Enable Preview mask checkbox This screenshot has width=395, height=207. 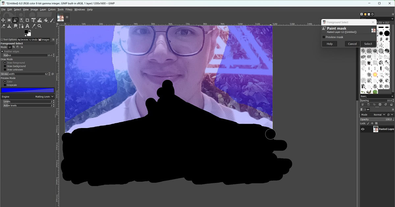coord(324,37)
